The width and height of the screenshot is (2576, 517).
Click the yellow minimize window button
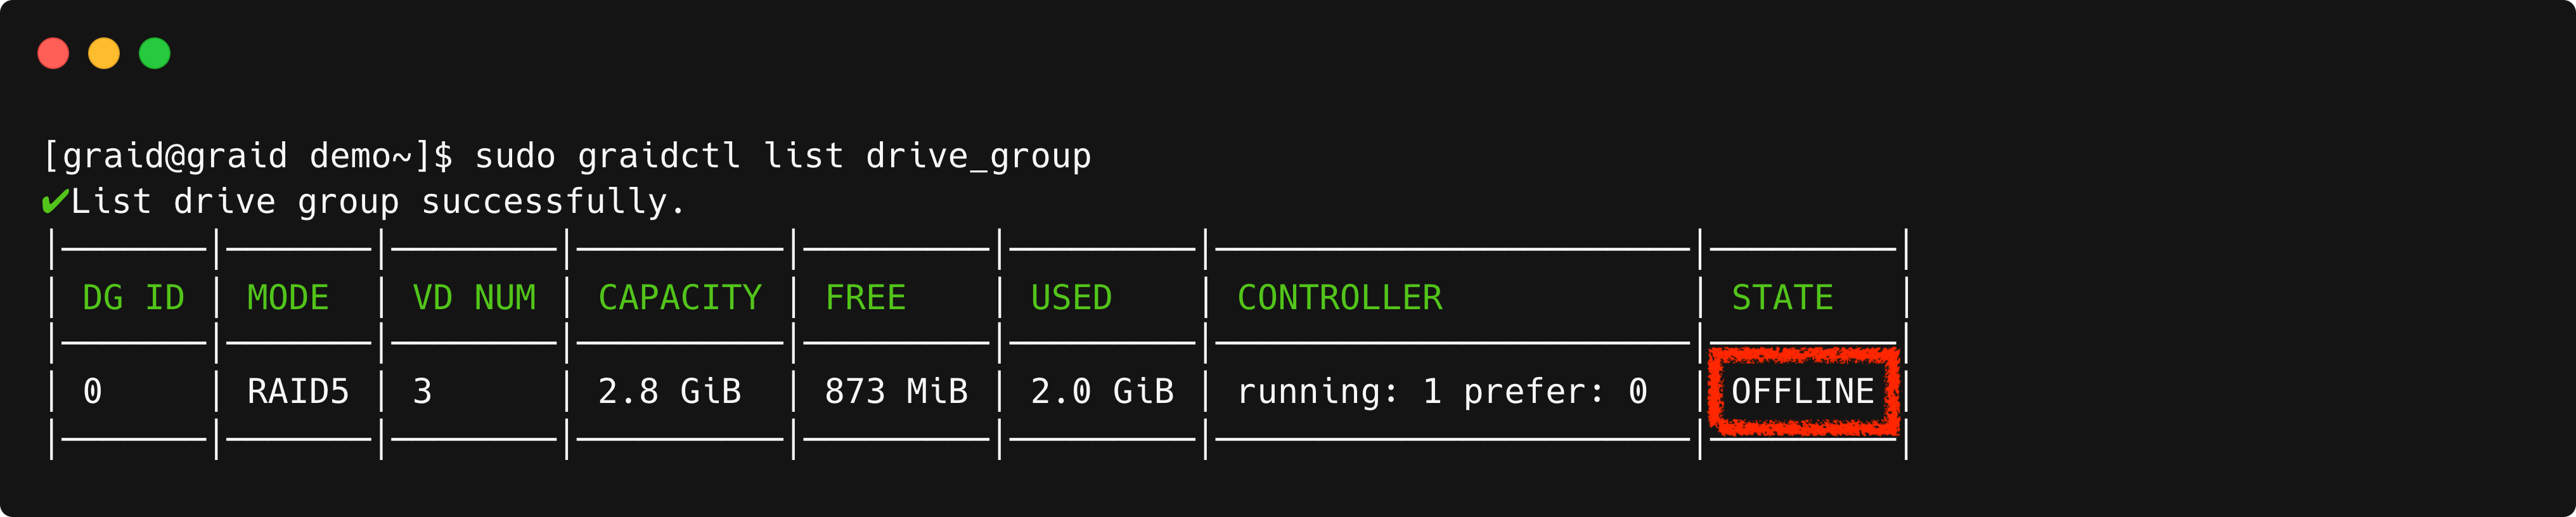click(x=104, y=53)
